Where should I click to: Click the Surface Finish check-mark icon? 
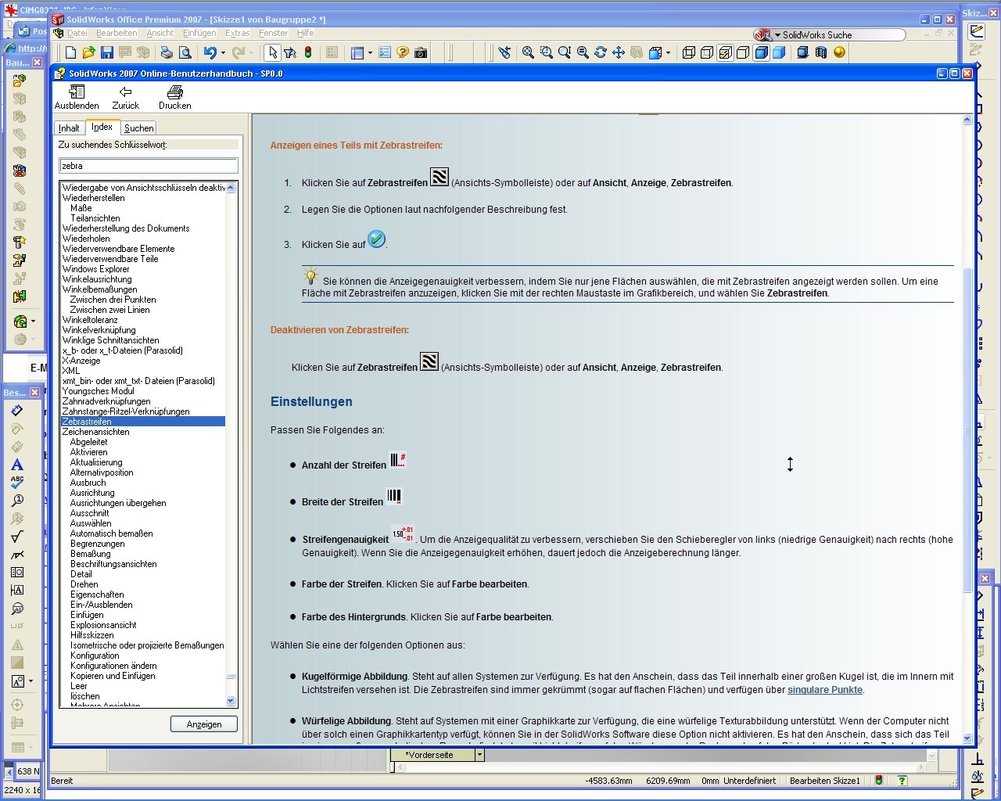[x=17, y=537]
